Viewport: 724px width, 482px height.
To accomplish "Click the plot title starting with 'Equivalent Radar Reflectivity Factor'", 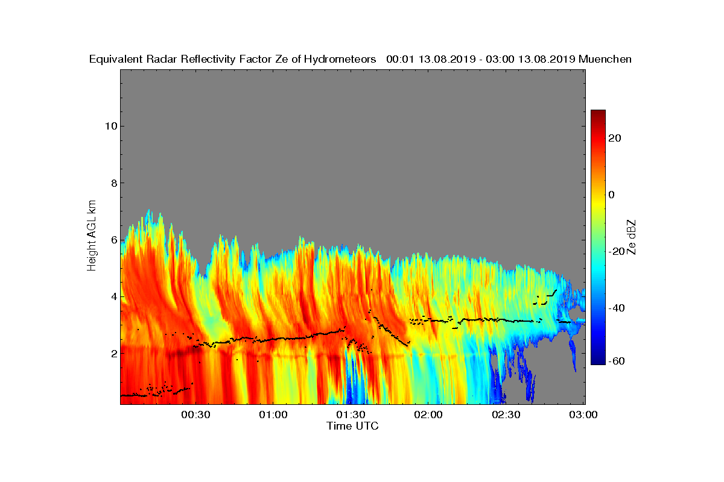I will click(360, 60).
